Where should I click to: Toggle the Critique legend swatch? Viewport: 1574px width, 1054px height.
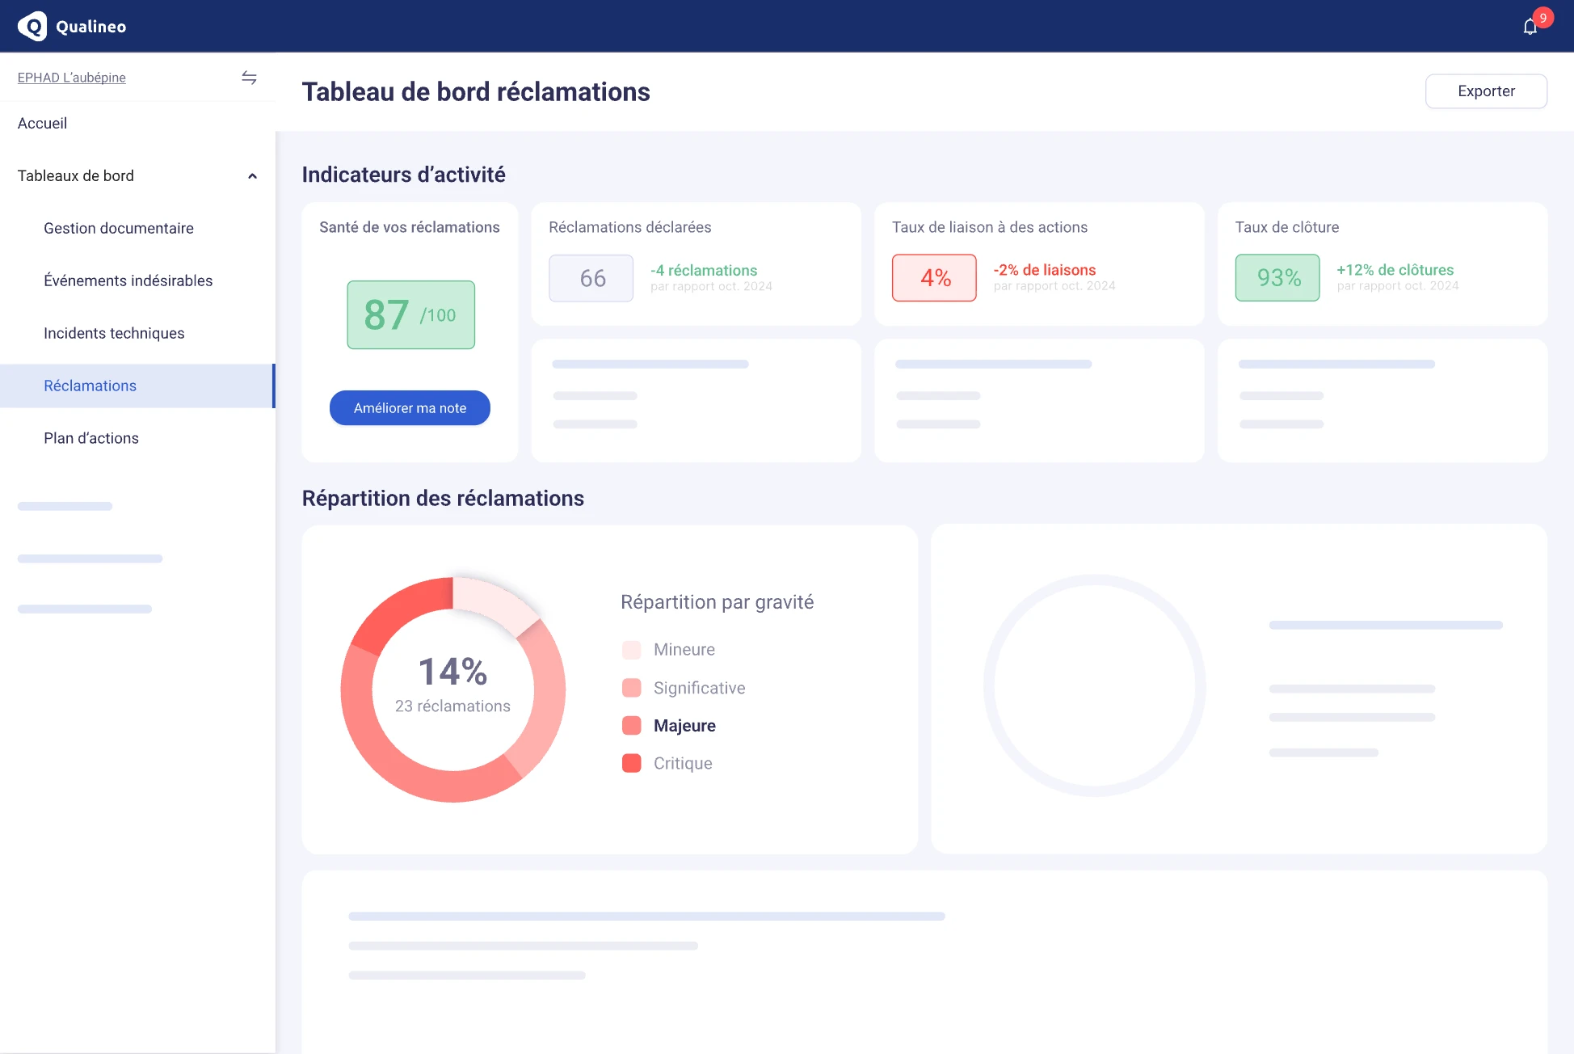(631, 764)
